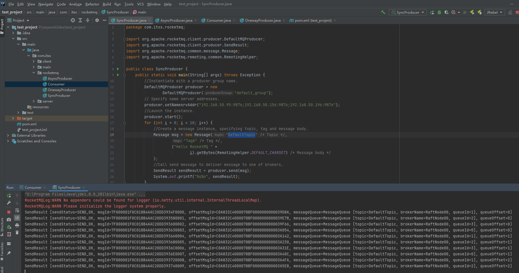This screenshot has width=519, height=273.
Task: Run with Coverage using shield icon
Action: pos(446,12)
